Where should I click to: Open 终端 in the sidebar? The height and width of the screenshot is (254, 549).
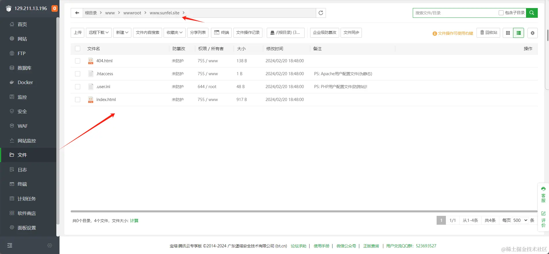[x=29, y=184]
